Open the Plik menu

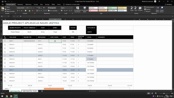click(3, 4)
